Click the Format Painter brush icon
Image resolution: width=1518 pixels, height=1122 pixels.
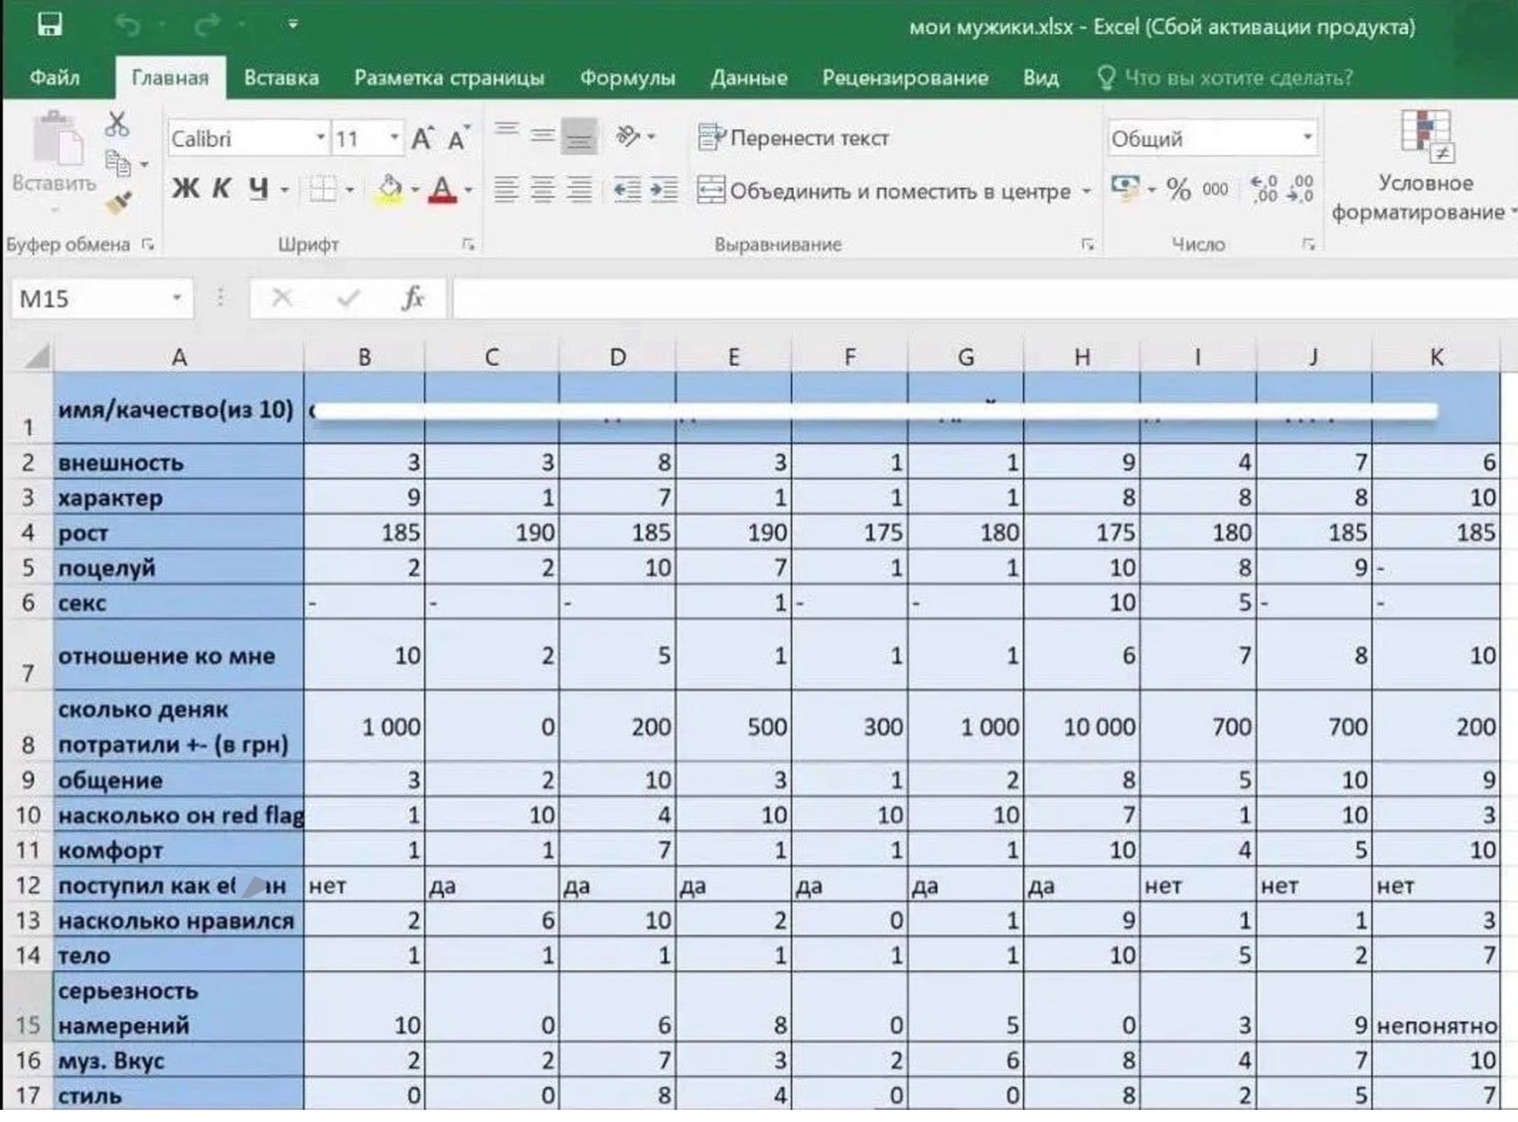pyautogui.click(x=119, y=202)
